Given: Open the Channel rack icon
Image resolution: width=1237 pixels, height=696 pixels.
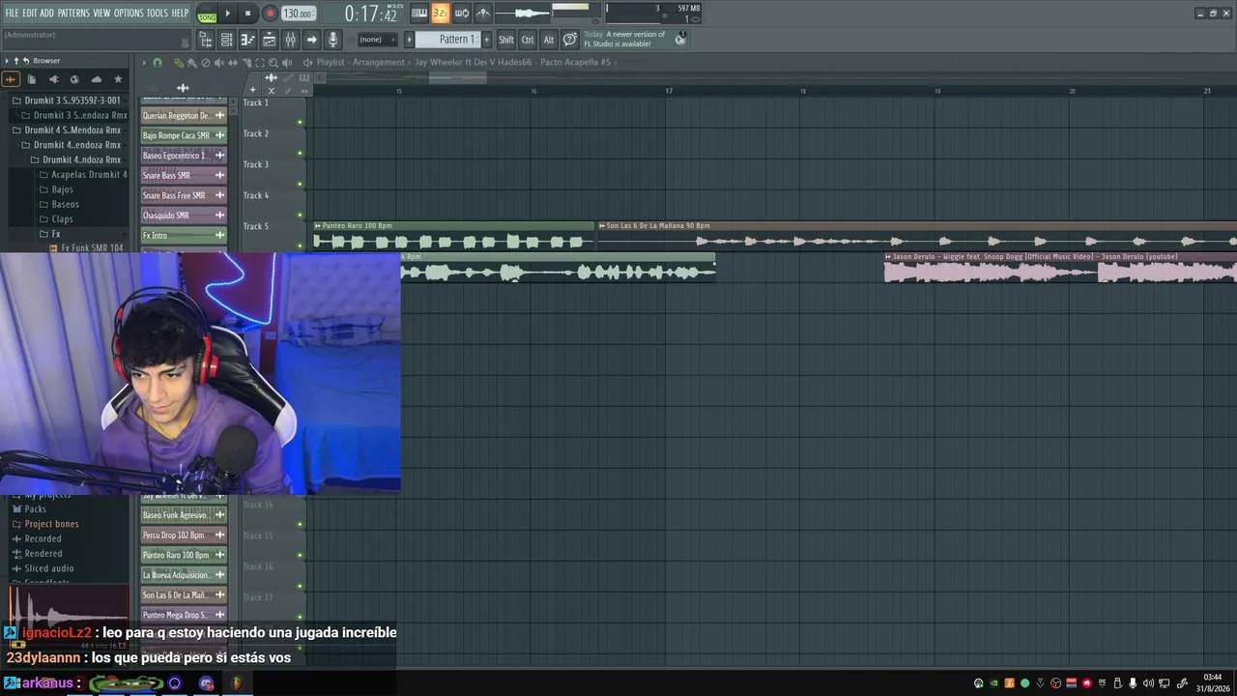Looking at the screenshot, I should (226, 40).
